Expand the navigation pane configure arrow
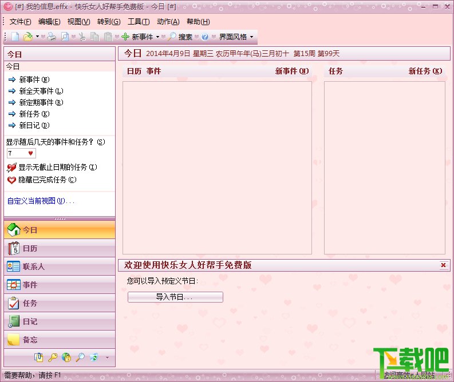The image size is (454, 382). click(107, 358)
